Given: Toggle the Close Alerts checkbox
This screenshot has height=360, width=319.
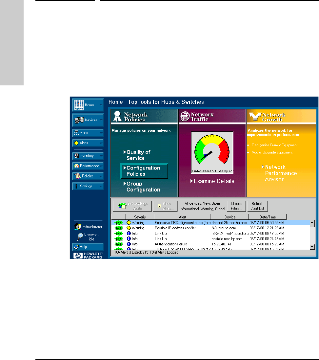Looking at the screenshot, I should point(159,206).
